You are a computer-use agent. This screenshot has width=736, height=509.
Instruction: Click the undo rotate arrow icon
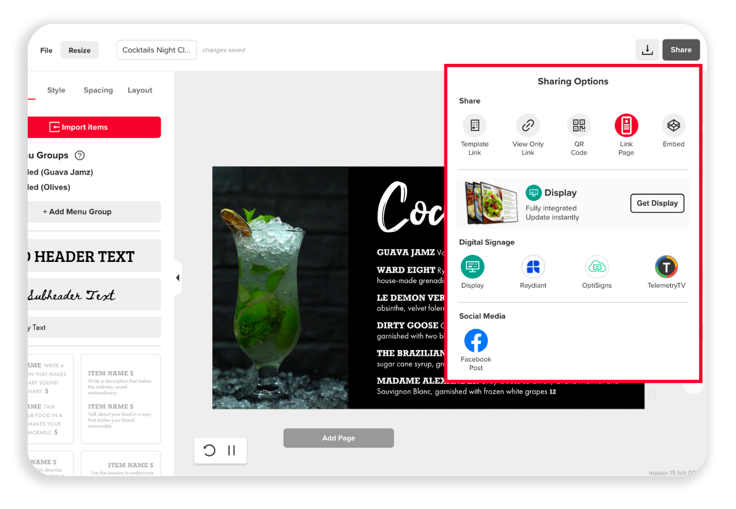[209, 450]
